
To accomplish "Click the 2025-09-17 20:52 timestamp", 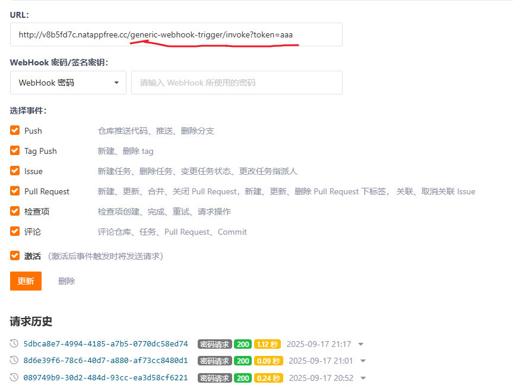I will click(x=321, y=378).
